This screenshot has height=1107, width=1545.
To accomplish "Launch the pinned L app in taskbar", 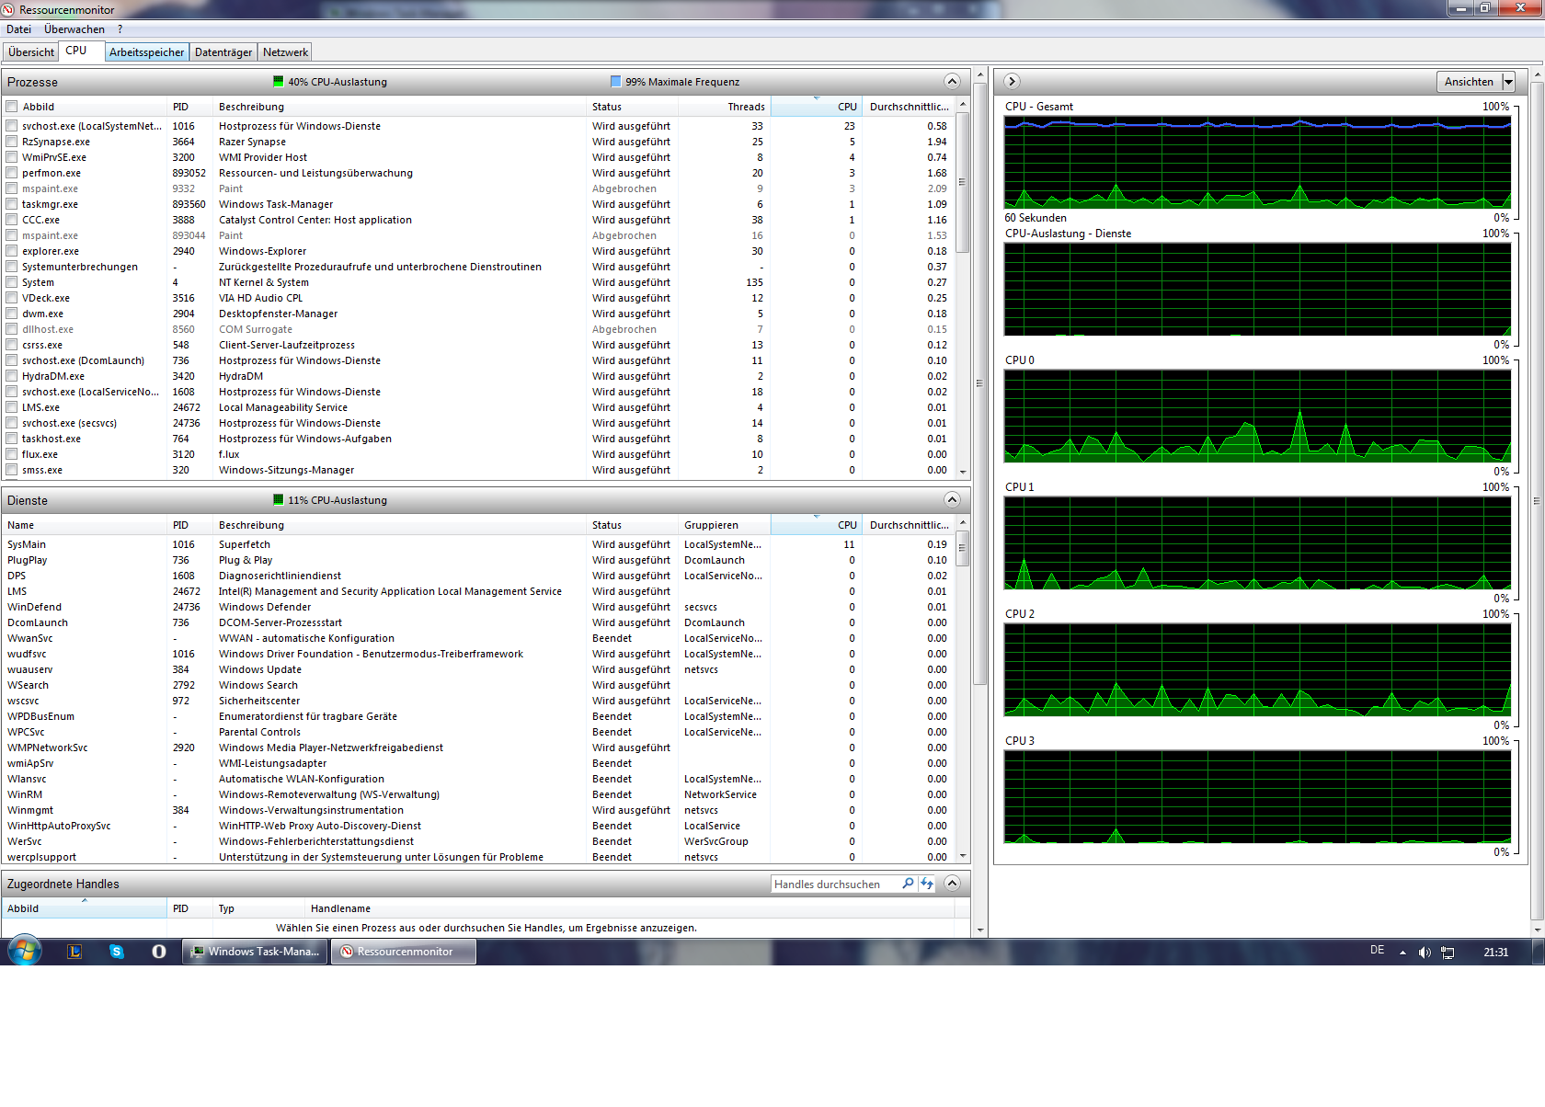I will pos(74,952).
